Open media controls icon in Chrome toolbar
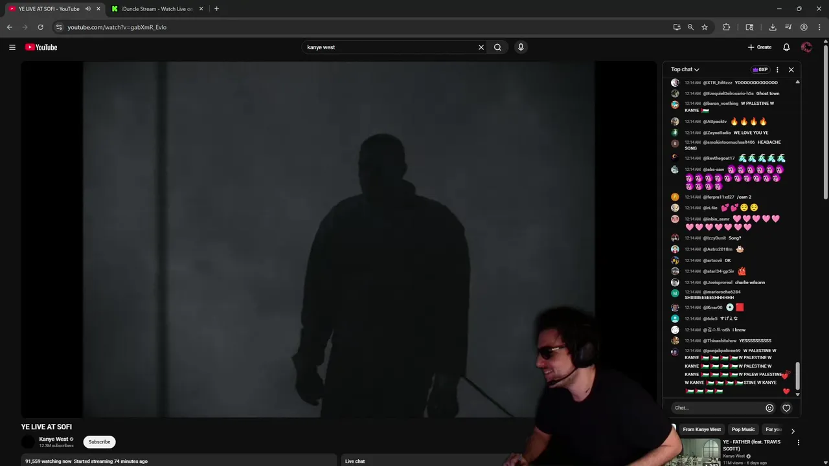The height and width of the screenshot is (466, 829). [x=788, y=27]
